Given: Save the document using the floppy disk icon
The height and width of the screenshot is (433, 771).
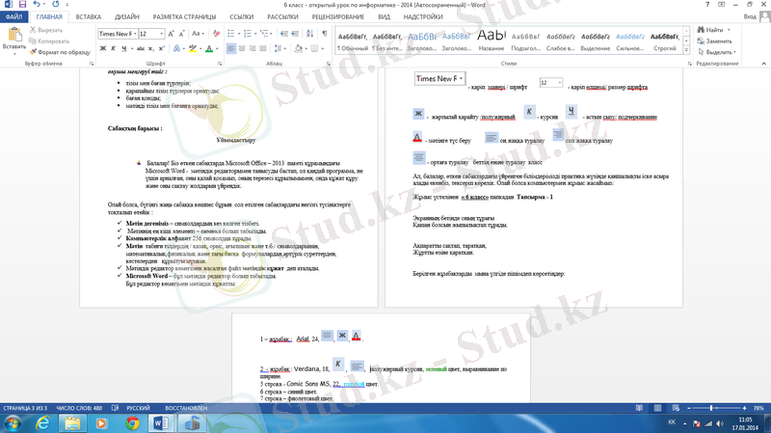Looking at the screenshot, I should tap(22, 5).
